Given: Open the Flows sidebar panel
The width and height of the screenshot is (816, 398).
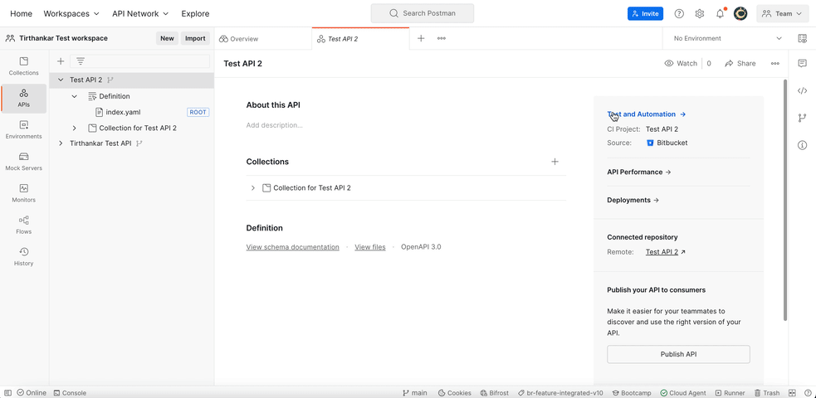Looking at the screenshot, I should (x=24, y=225).
